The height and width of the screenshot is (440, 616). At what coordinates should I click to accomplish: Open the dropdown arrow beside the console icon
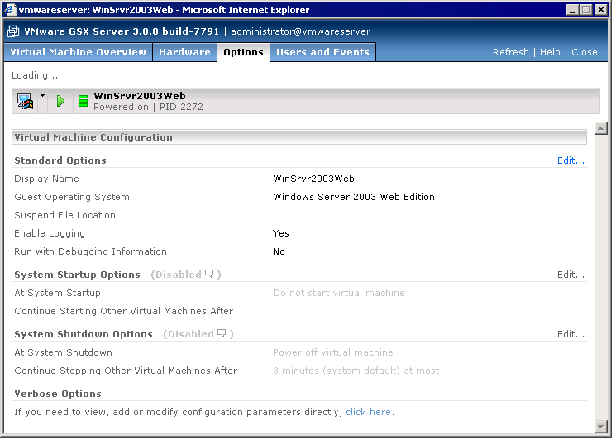tap(42, 97)
